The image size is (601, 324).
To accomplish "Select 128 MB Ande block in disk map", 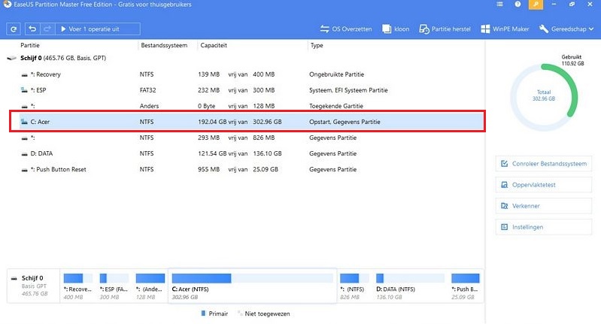I will (x=150, y=286).
